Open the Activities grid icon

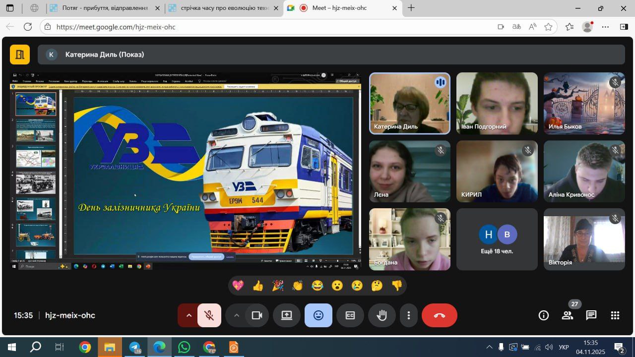click(x=615, y=315)
